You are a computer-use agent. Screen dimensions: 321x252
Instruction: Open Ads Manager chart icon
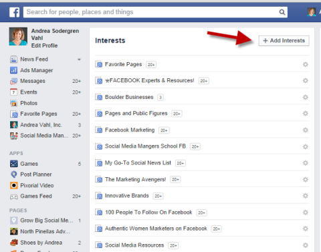click(13, 70)
